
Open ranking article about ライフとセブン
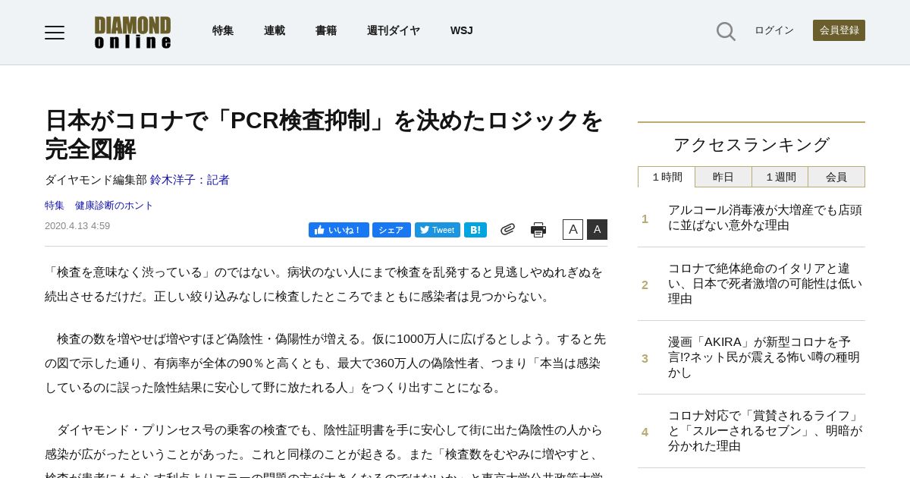click(765, 431)
